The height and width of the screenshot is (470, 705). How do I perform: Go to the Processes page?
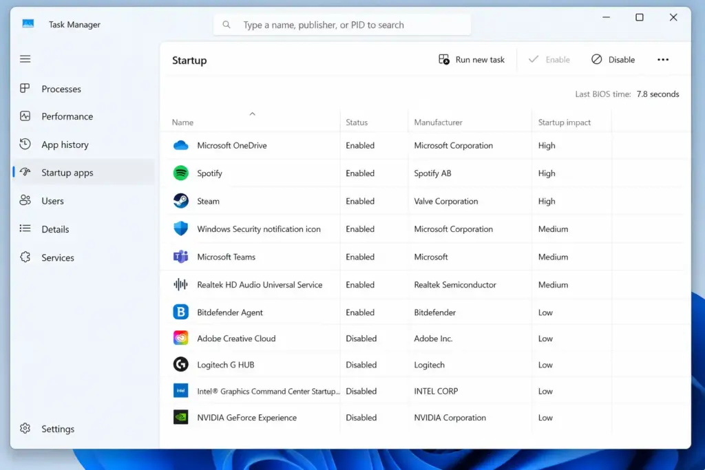pyautogui.click(x=61, y=89)
